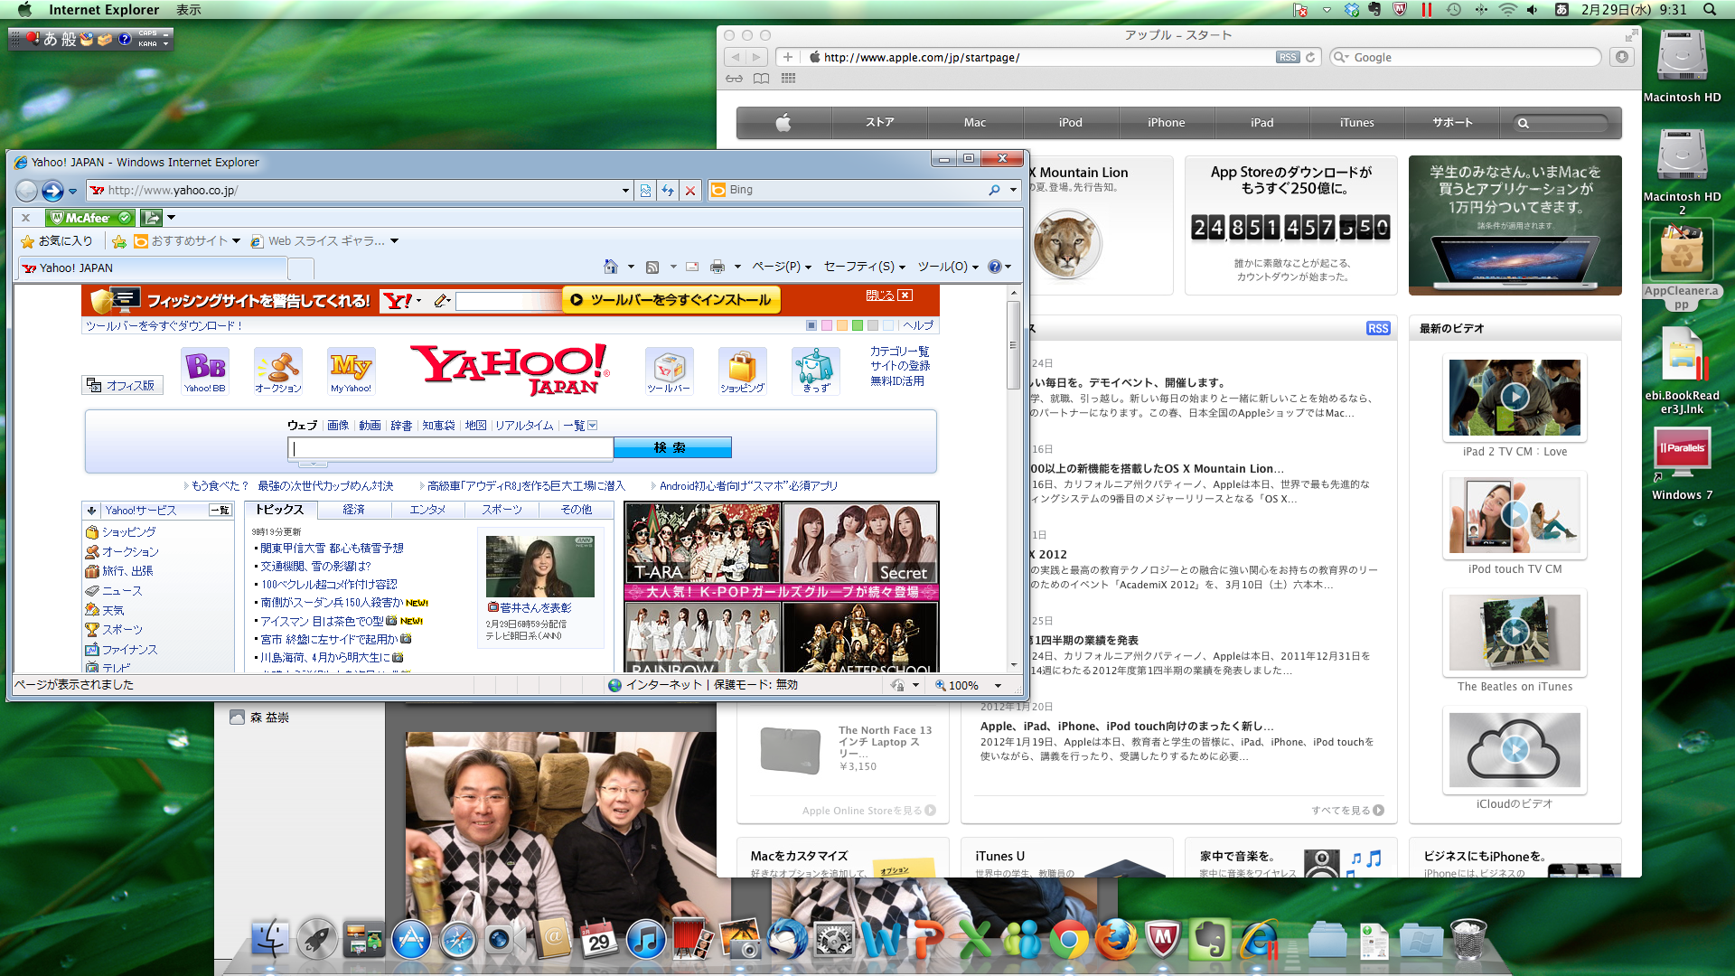Open the Yahoo shopping bag icon
Screen dimensions: 1735x976
pos(742,371)
